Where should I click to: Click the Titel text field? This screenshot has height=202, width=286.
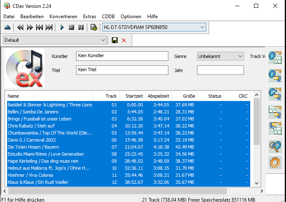(122, 70)
